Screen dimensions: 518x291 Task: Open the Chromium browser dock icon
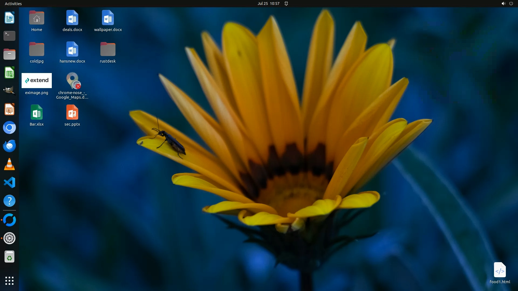point(9,128)
